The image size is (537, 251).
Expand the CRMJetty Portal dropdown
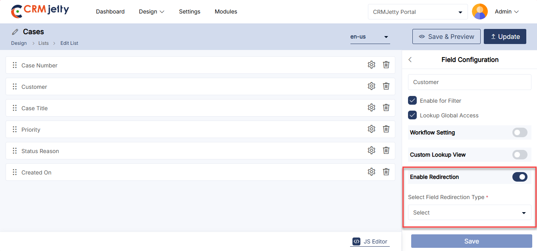(x=417, y=12)
